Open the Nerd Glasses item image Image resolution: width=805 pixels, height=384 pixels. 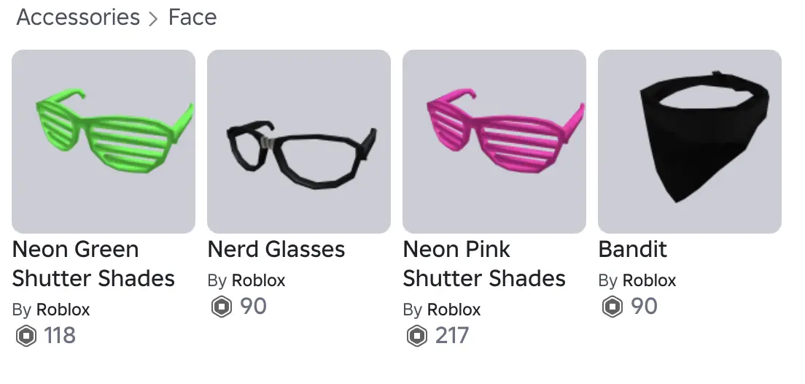click(x=299, y=142)
